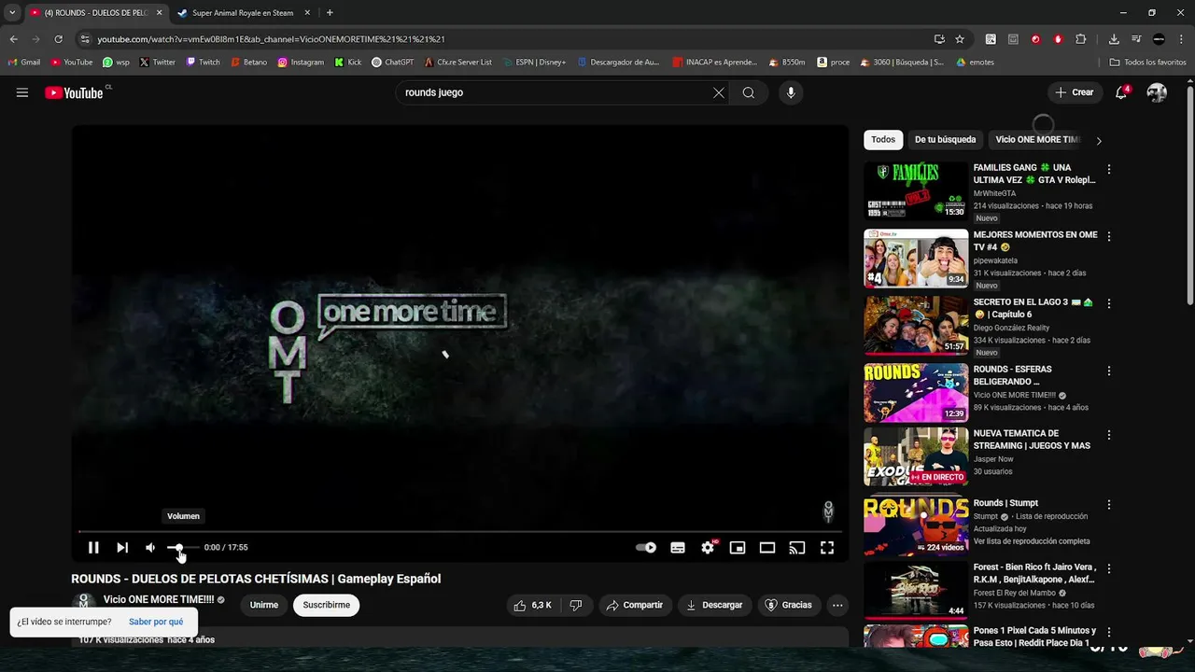Open player settings gear
The height and width of the screenshot is (672, 1195).
(708, 548)
